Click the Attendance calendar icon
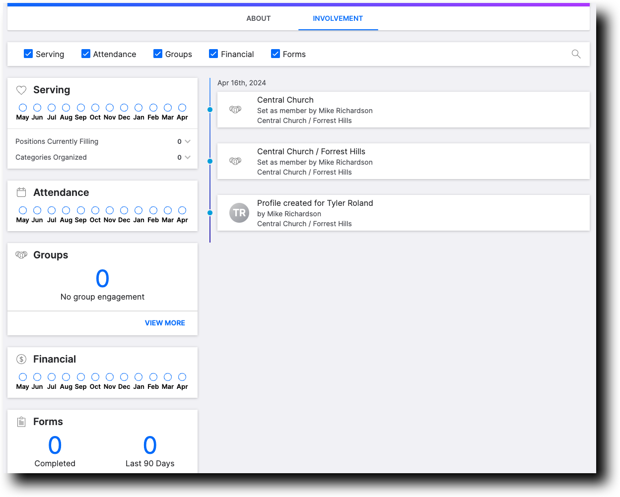The image size is (620, 497). point(21,192)
